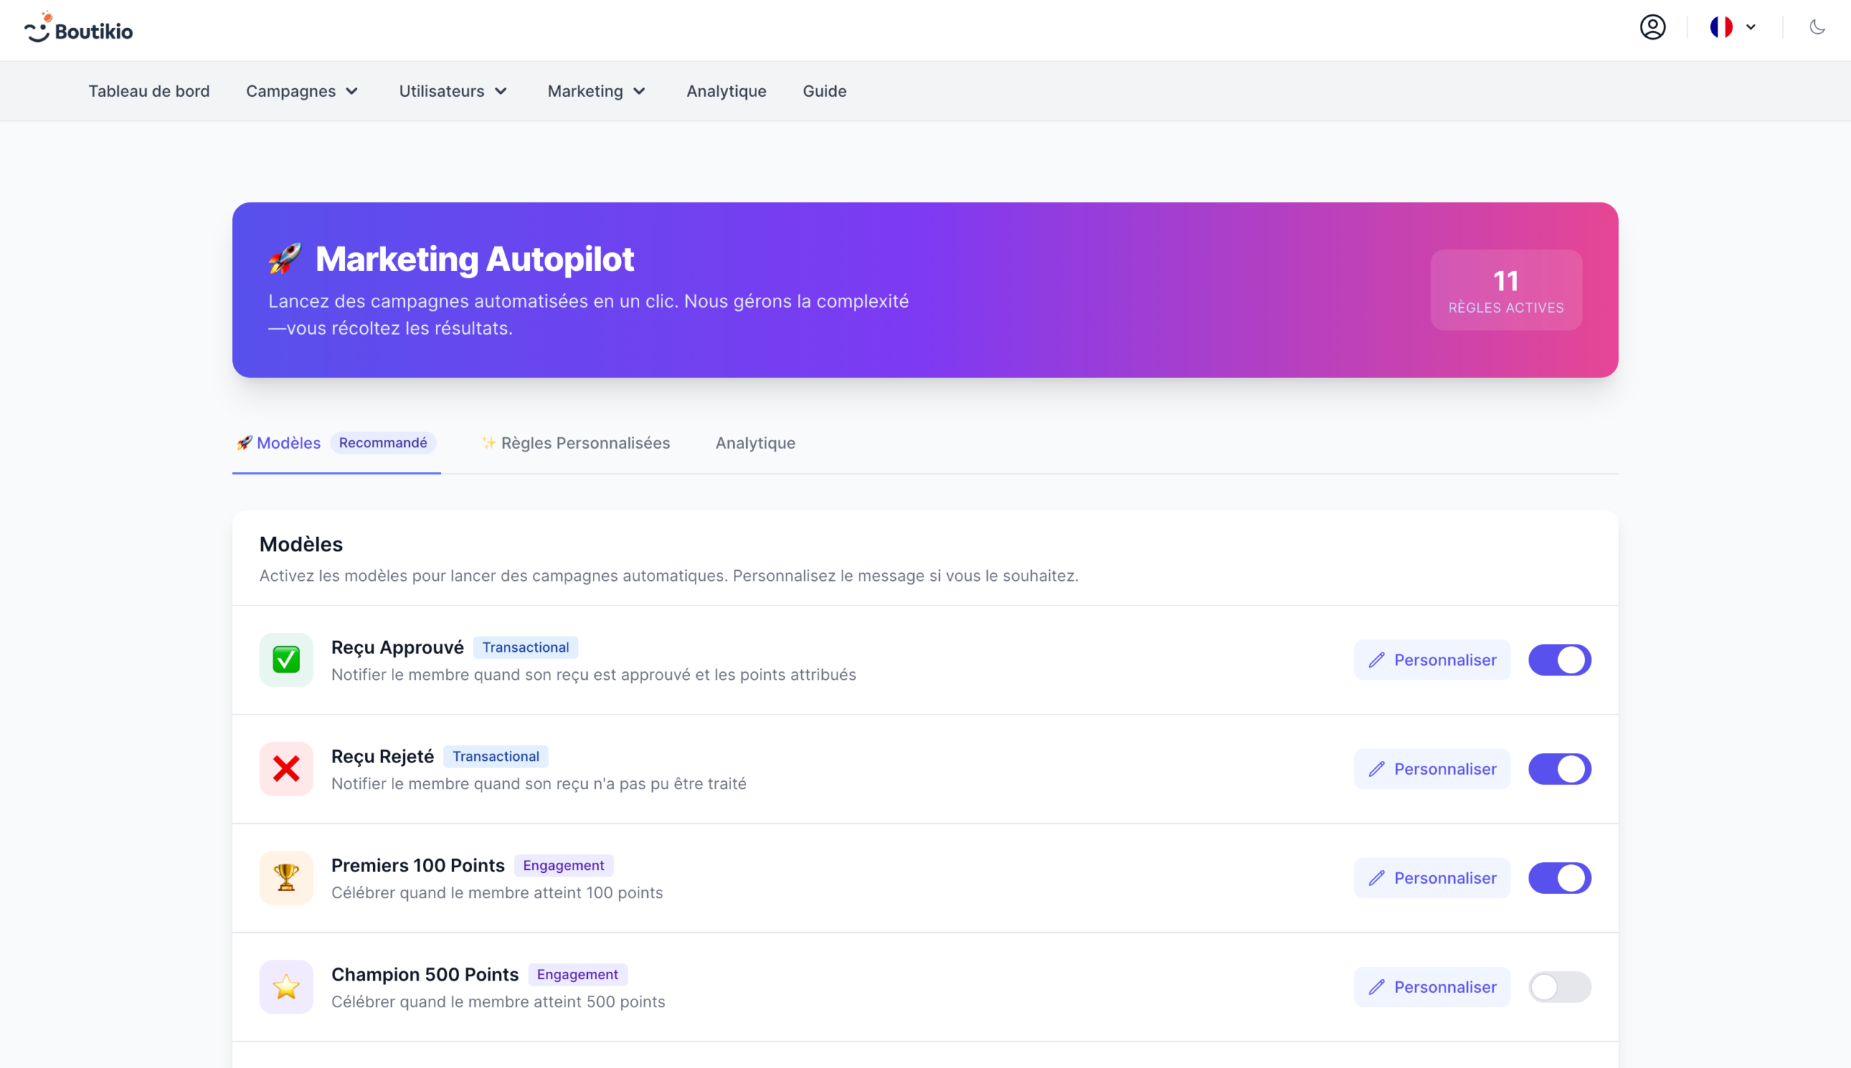Click the Boutikio logo

[78, 30]
